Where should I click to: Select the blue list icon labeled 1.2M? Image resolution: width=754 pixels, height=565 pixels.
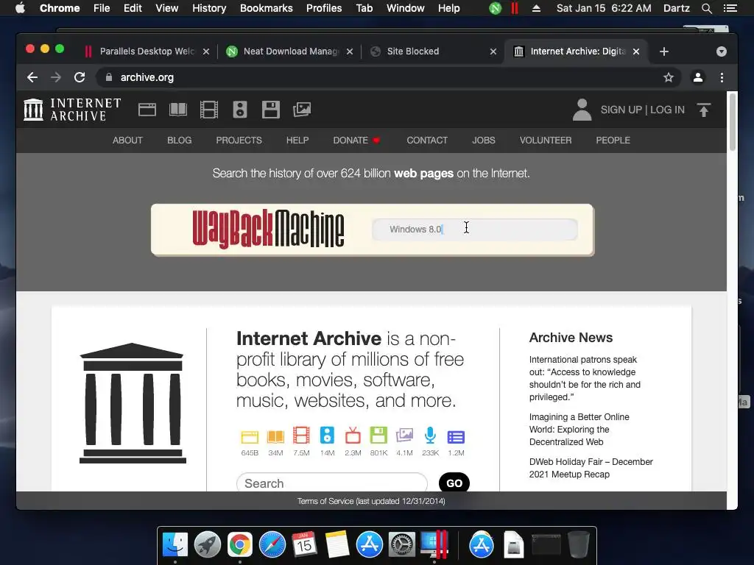point(456,437)
